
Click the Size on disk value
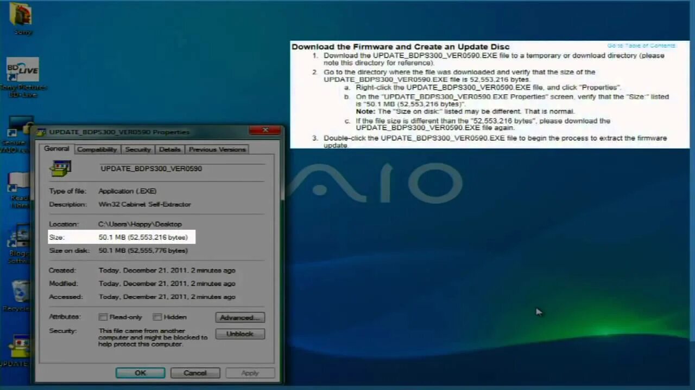coord(143,250)
